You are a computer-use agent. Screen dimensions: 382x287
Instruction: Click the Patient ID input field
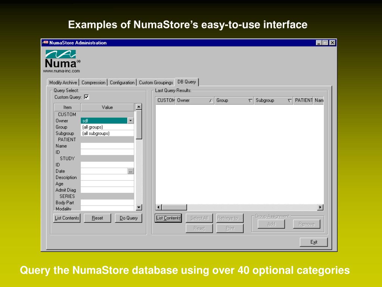[x=107, y=152]
